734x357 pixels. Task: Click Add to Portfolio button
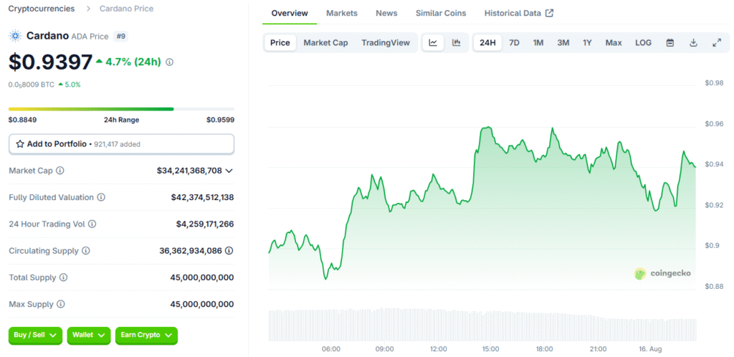coord(121,144)
